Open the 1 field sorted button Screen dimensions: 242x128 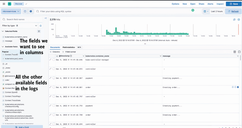69,52
